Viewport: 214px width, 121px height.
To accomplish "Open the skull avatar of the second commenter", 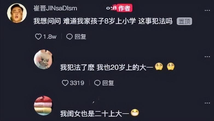I will [44, 59].
